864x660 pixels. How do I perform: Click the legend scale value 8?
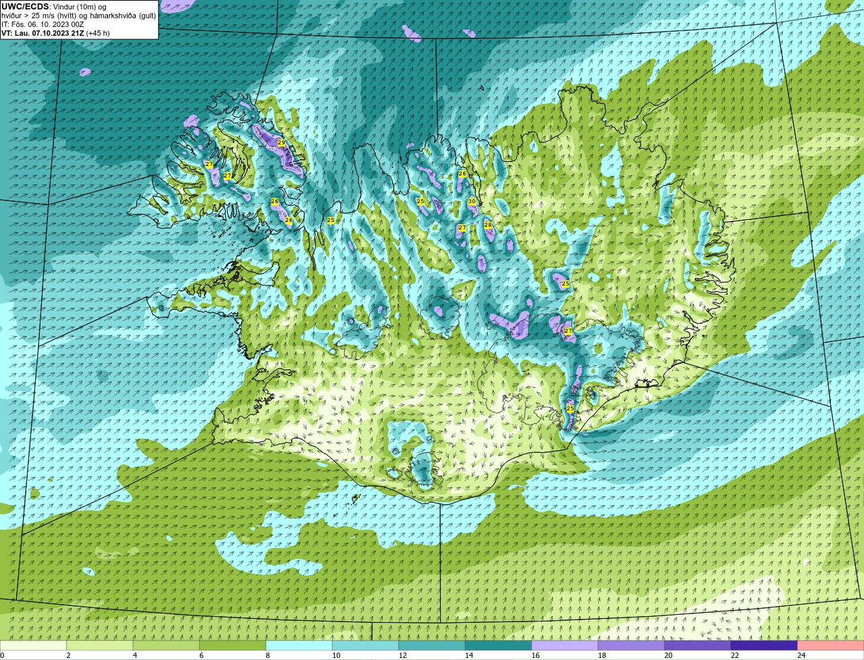(x=268, y=655)
